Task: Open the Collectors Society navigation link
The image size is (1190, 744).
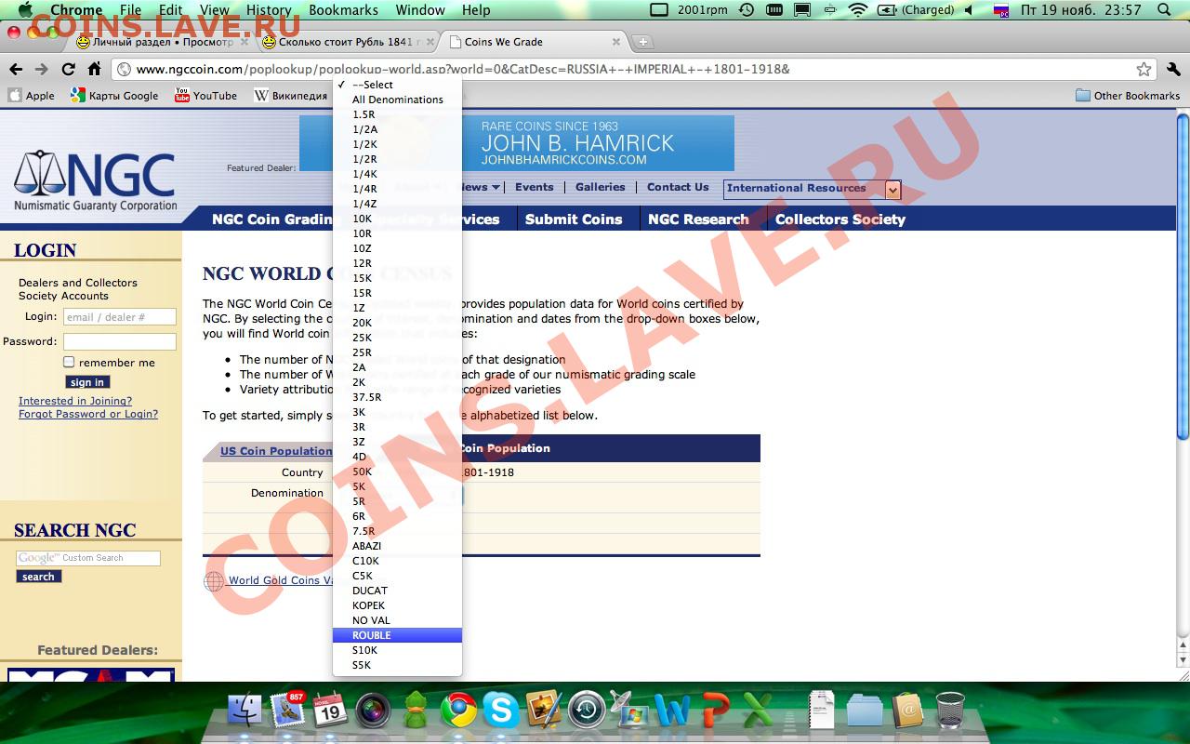Action: (840, 219)
